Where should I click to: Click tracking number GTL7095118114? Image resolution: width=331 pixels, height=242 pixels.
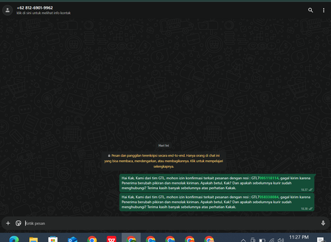[x=265, y=178]
